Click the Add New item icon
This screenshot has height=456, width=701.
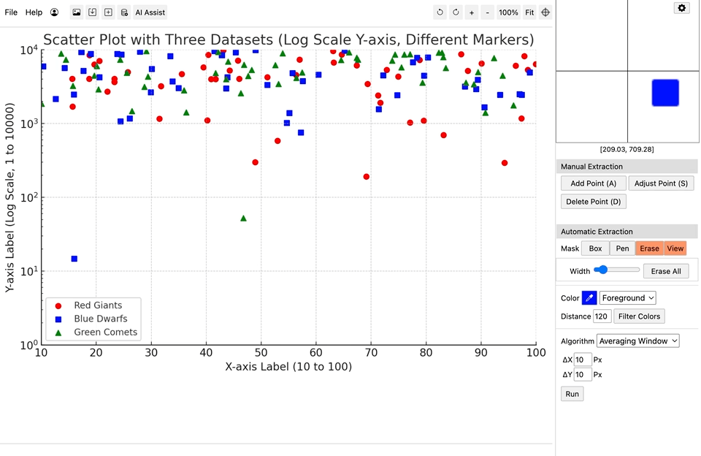[x=107, y=12]
